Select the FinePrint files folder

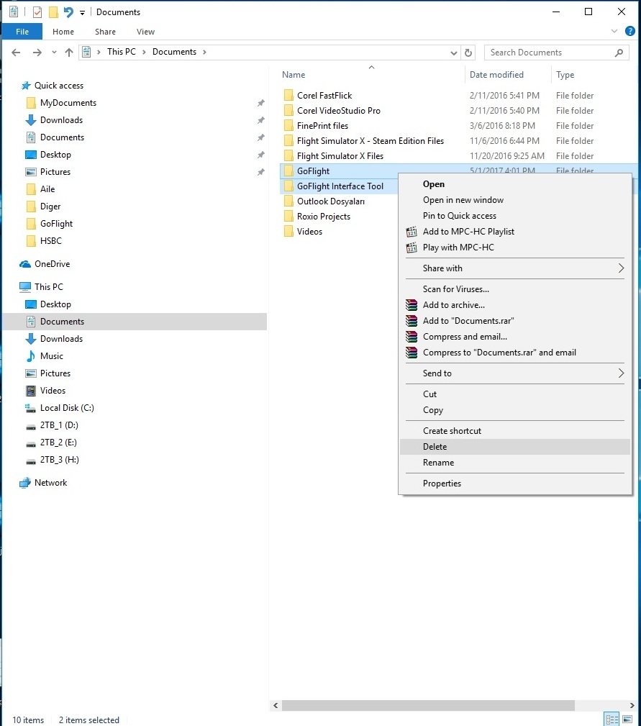pyautogui.click(x=322, y=126)
